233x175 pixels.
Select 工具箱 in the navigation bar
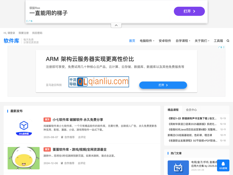pos(218,41)
